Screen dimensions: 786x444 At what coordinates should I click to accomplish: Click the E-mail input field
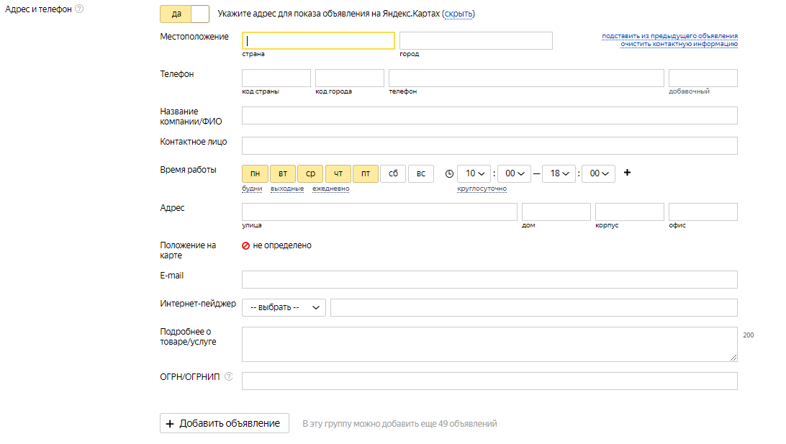point(489,279)
